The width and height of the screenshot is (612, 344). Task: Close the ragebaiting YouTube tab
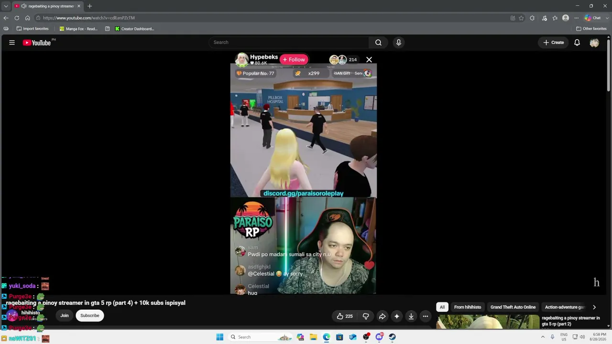coord(79,6)
